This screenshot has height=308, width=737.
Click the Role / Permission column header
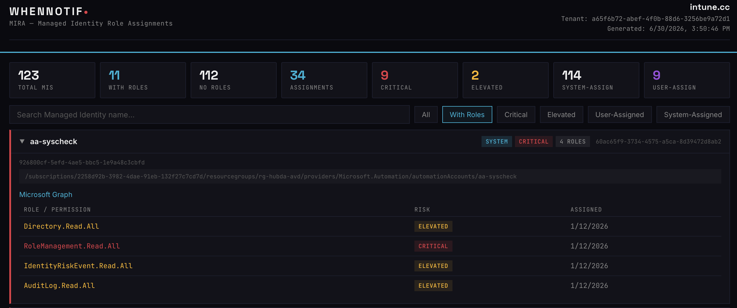[57, 209]
